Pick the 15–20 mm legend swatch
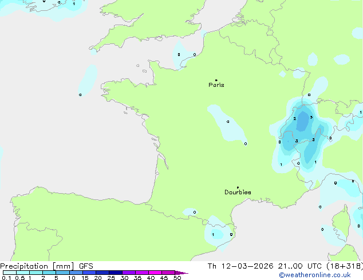 pyautogui.click(x=89, y=273)
